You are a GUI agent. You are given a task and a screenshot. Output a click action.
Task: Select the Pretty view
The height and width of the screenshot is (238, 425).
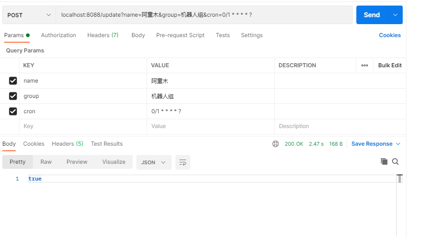click(x=18, y=162)
